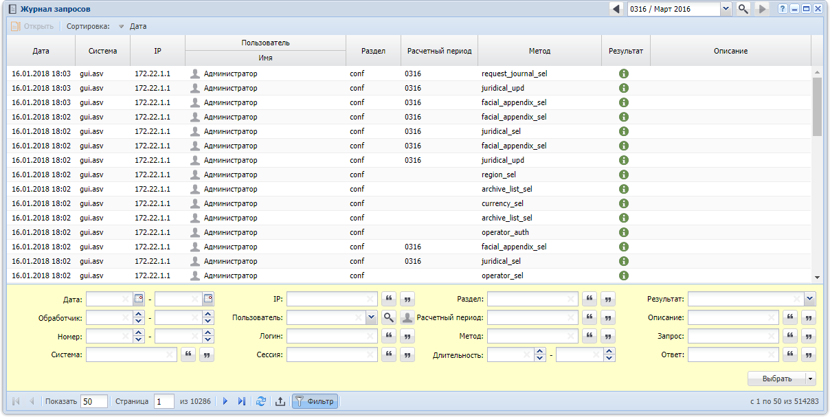
Task: Jump to last page arrow
Action: click(241, 401)
